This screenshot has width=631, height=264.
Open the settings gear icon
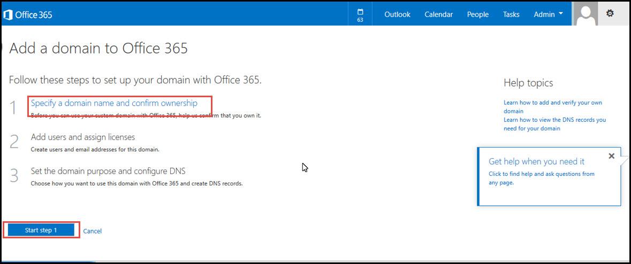[610, 14]
